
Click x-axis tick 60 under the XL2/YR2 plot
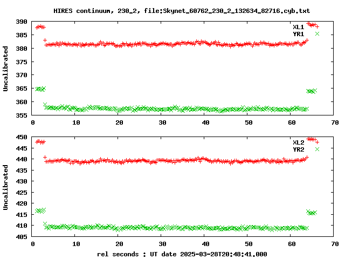(x=292, y=244)
